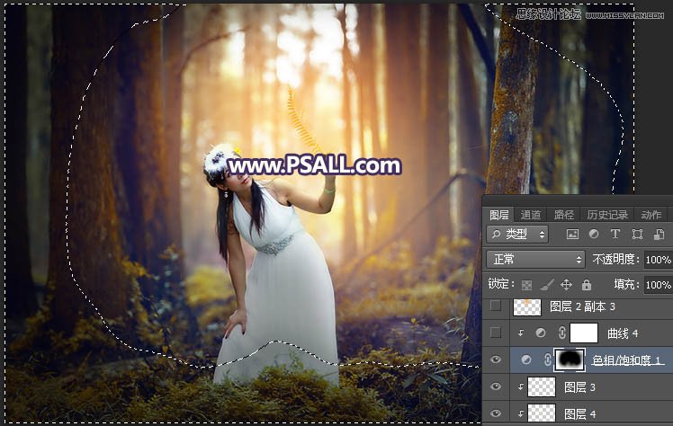The image size is (673, 426).
Task: Select layer name 图层 4
Action: pyautogui.click(x=579, y=414)
